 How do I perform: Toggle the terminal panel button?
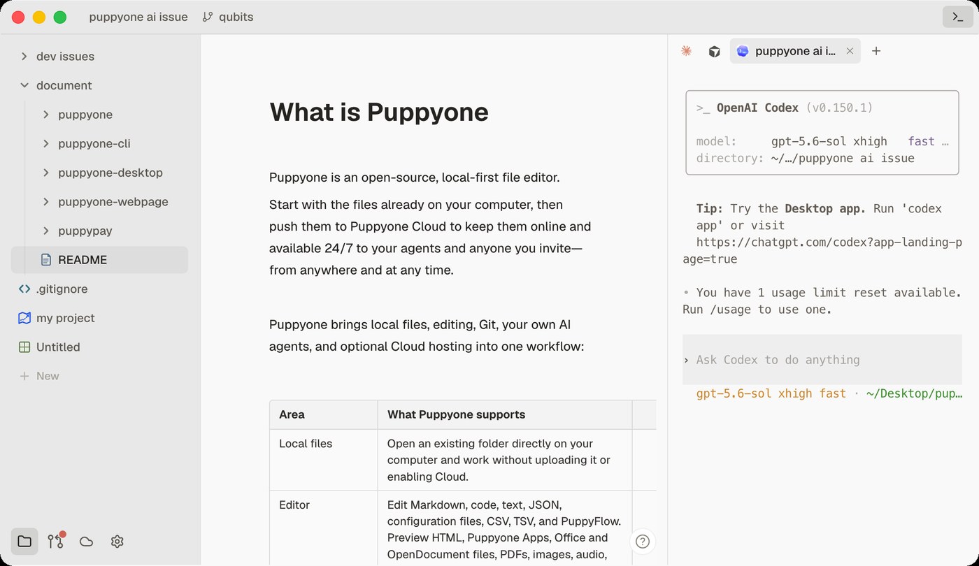(957, 17)
